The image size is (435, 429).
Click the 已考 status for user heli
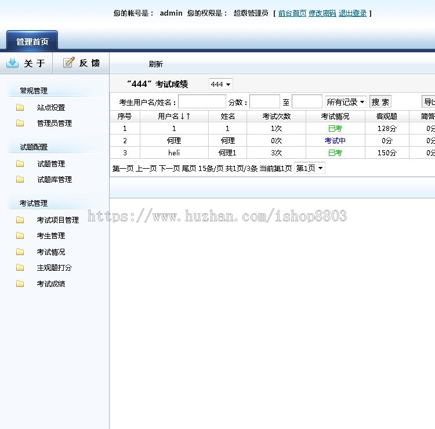point(335,153)
